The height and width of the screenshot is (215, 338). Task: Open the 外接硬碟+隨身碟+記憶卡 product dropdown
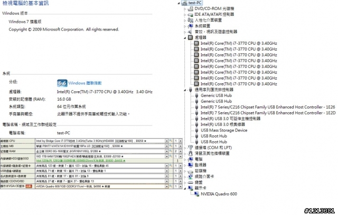[x=167, y=166]
